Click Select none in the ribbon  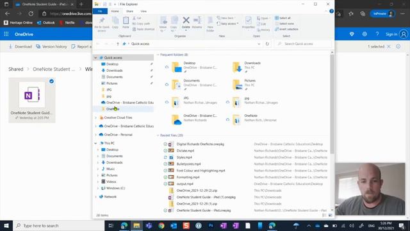[x=284, y=24]
